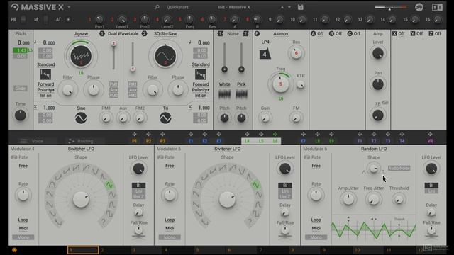Click the oscillator 2 wavetable position display
Image resolution: width=454 pixels, height=255 pixels.
pyautogui.click(x=165, y=56)
